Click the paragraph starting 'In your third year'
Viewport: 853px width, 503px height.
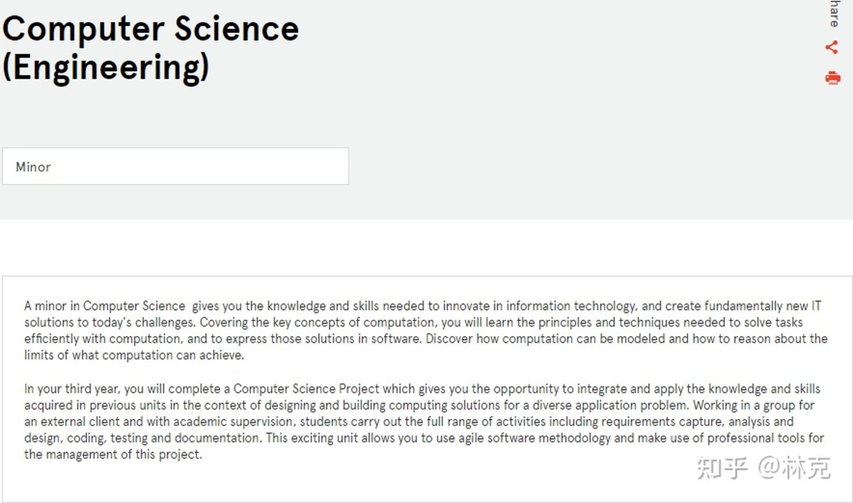pyautogui.click(x=424, y=421)
